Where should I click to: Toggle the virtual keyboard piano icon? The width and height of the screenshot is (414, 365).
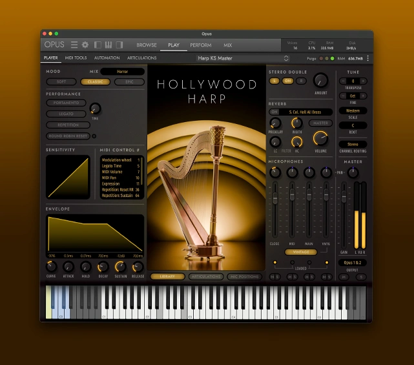(x=109, y=45)
